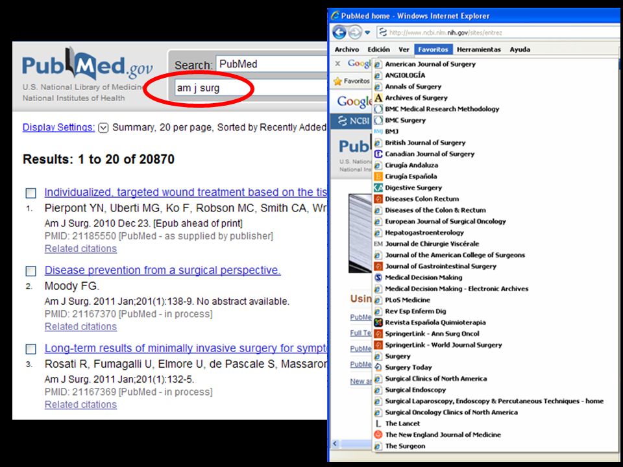Open the Search database PubMed combo box
Image resolution: width=623 pixels, height=467 pixels.
click(271, 64)
